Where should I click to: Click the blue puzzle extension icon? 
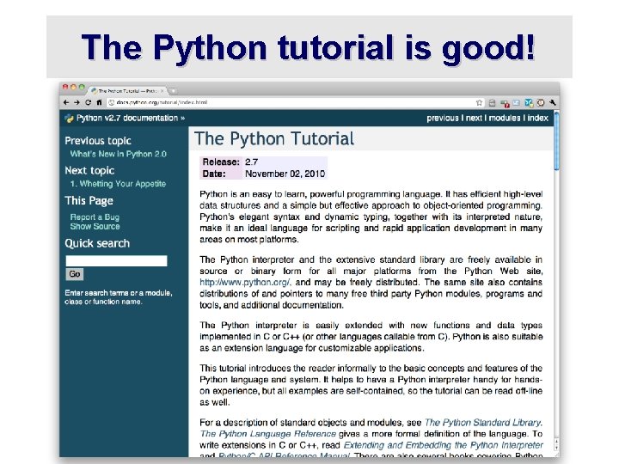[529, 103]
